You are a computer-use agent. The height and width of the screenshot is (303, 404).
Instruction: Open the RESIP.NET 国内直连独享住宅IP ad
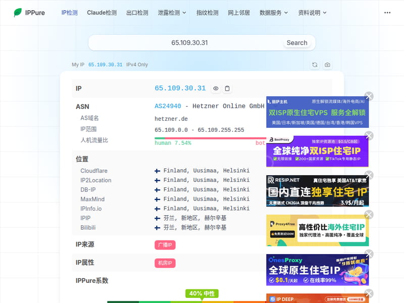318,191
